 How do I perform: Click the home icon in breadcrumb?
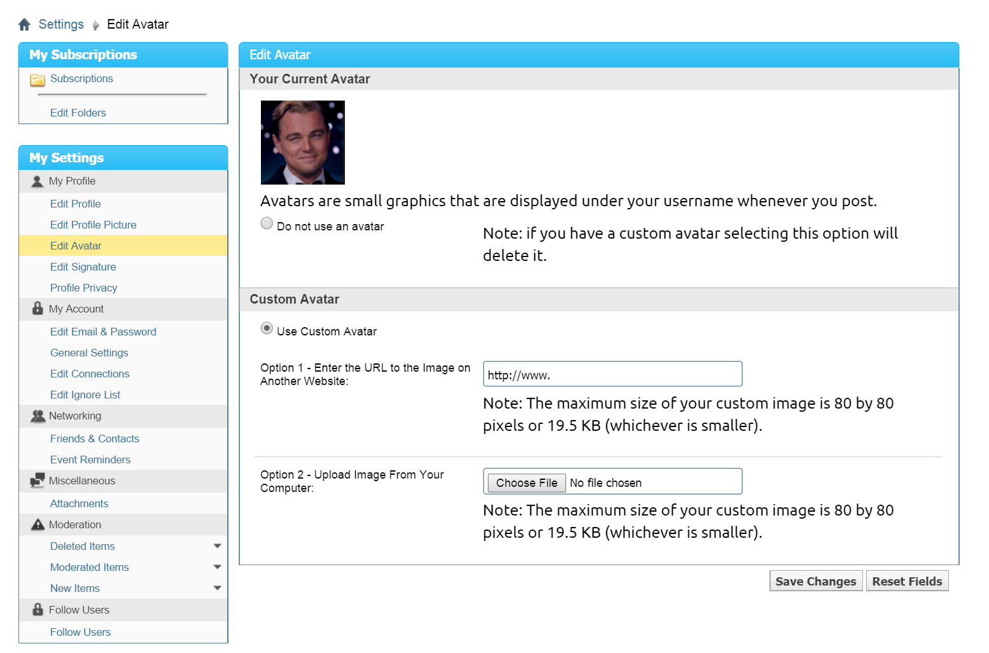click(x=24, y=25)
